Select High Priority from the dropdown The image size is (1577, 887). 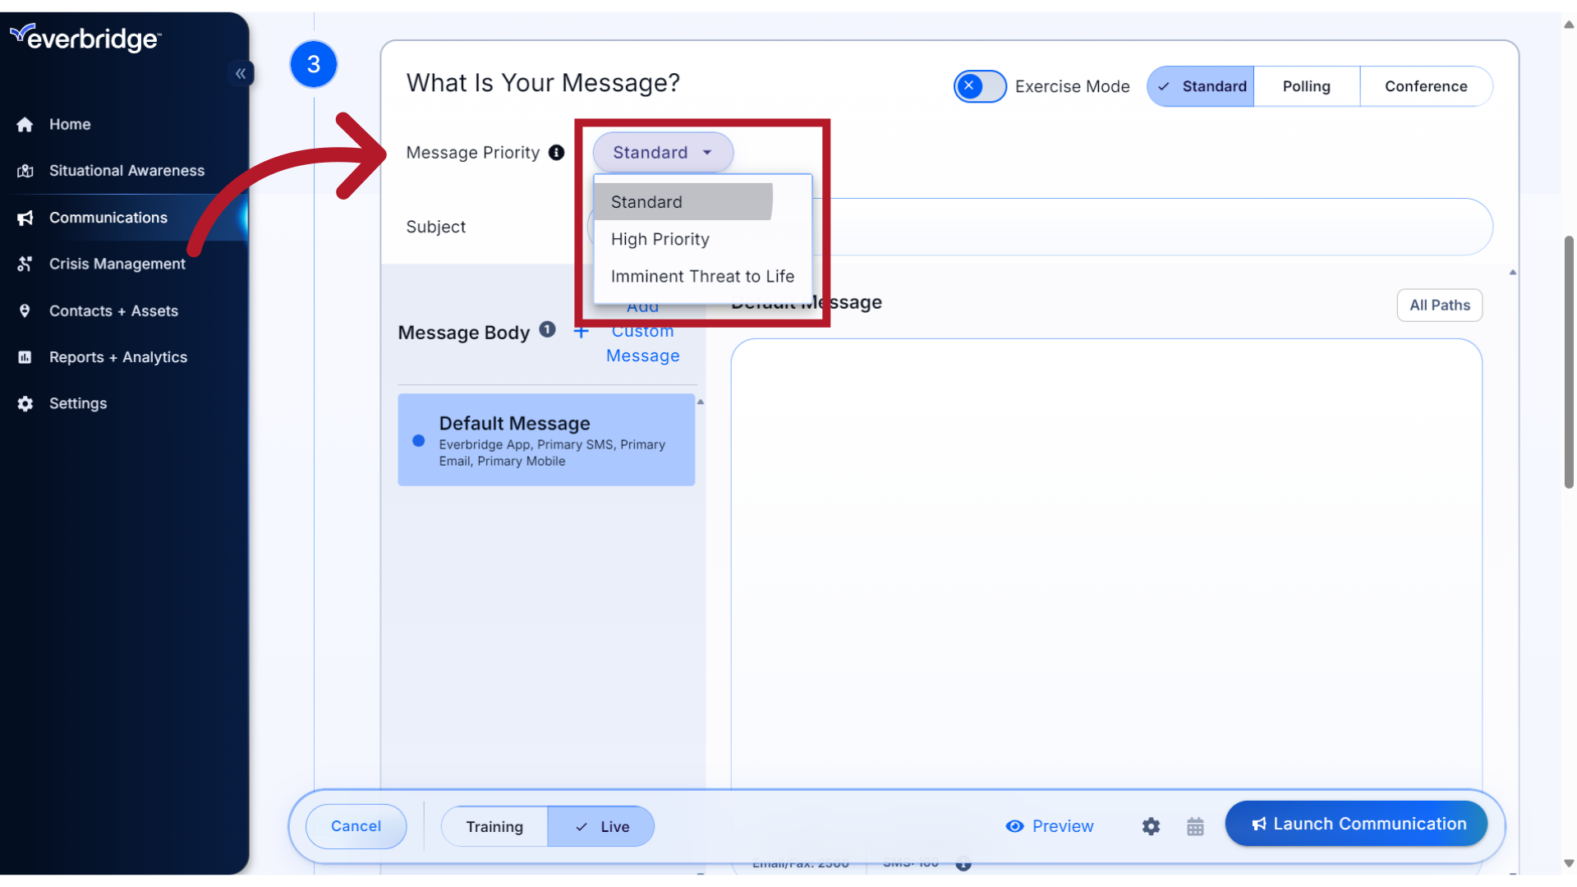[x=660, y=239]
